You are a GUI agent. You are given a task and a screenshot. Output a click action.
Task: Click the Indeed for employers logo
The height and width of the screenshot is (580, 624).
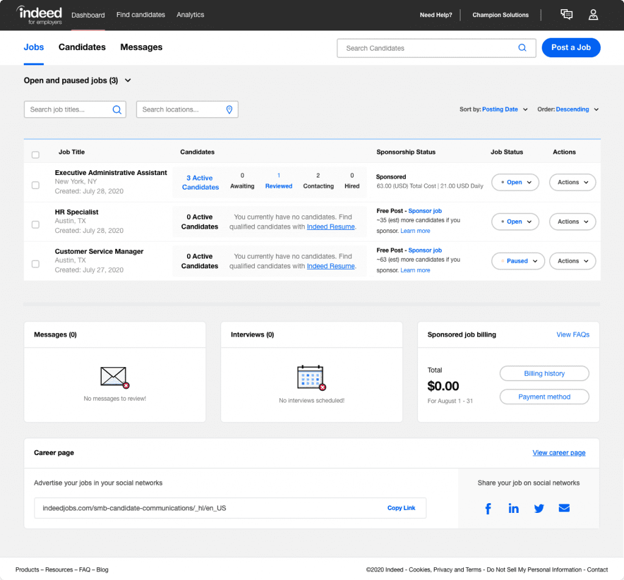[x=39, y=15]
